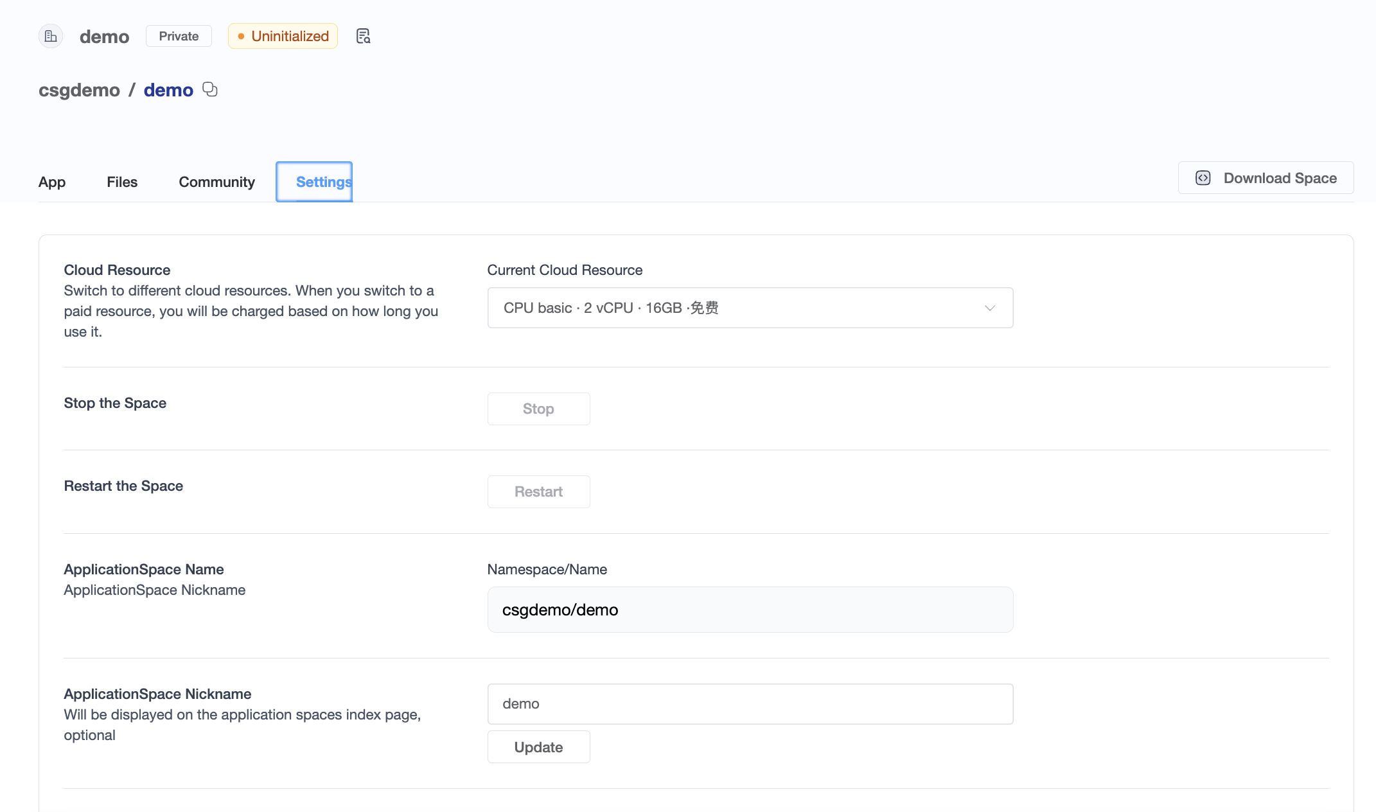Switch to the Community tab
Image resolution: width=1376 pixels, height=812 pixels.
click(x=215, y=182)
